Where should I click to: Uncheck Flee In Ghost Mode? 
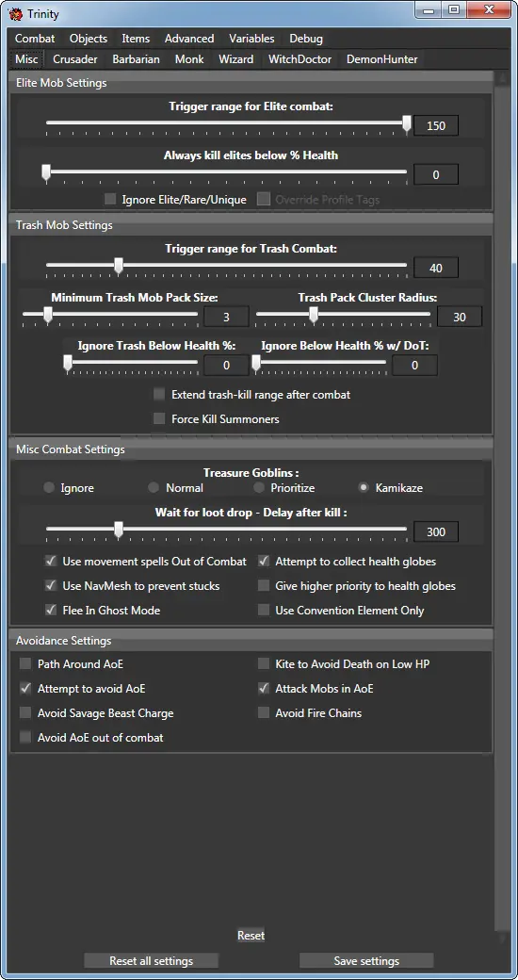click(x=51, y=610)
